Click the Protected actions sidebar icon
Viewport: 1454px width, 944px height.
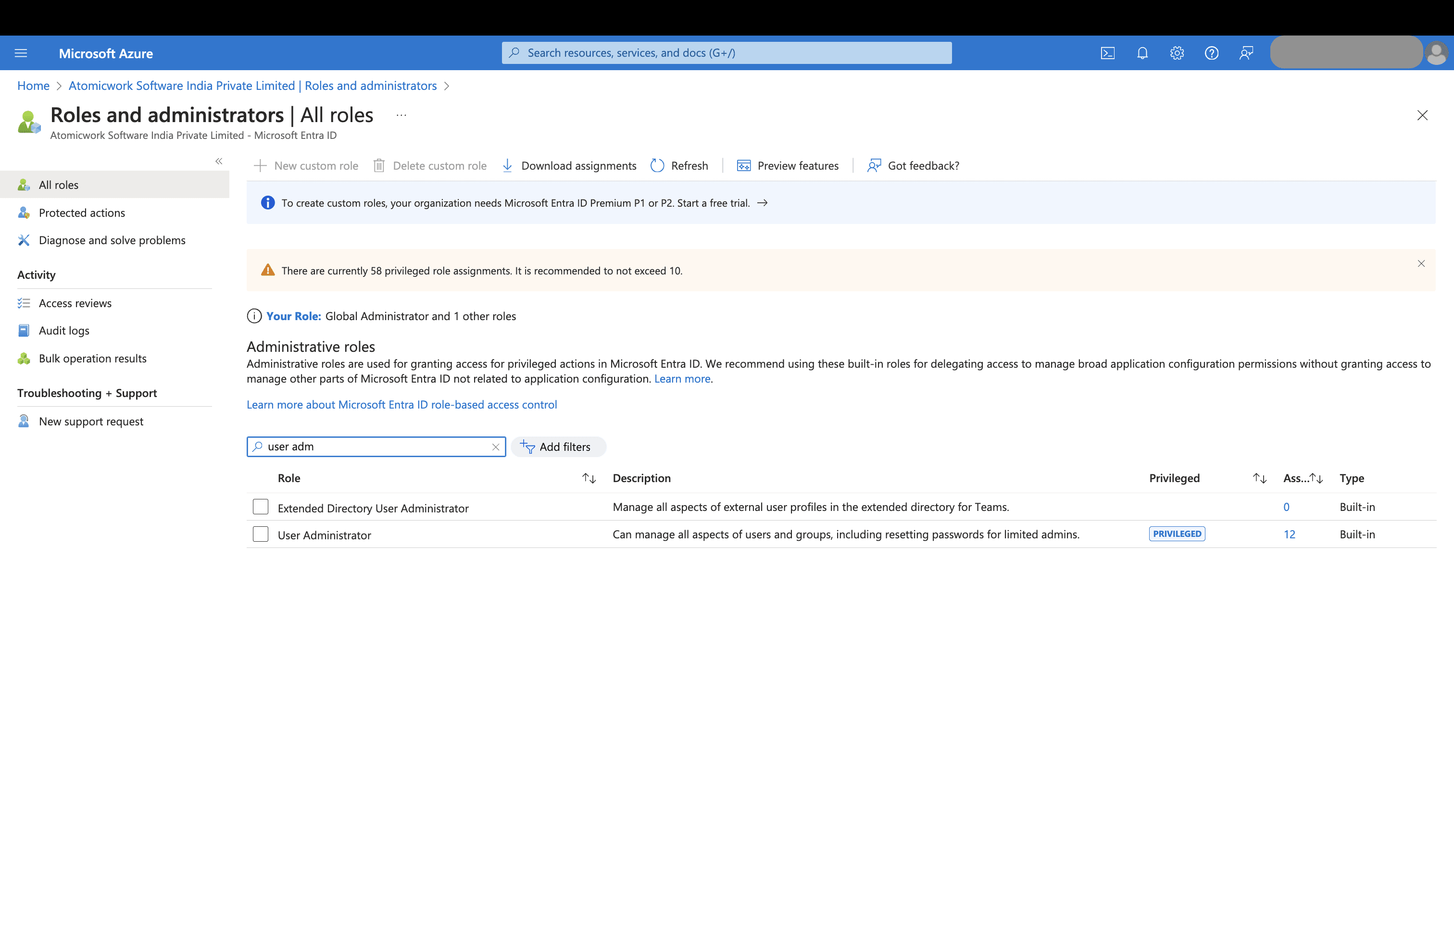tap(24, 212)
